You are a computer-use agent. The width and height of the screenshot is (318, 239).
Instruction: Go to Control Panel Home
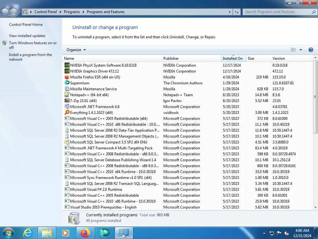[26, 25]
